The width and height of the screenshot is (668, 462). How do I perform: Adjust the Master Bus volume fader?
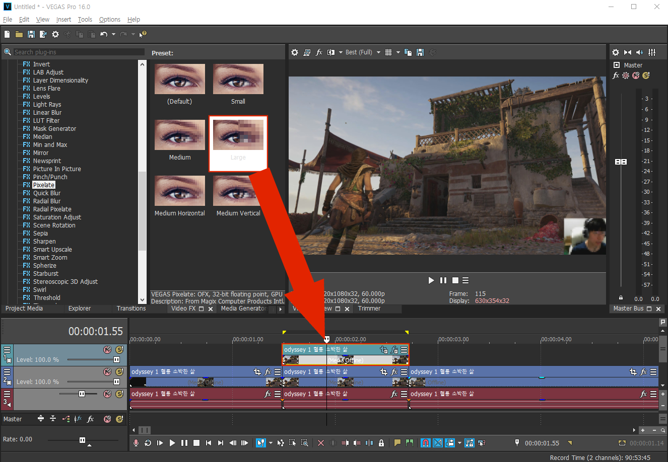(x=621, y=162)
